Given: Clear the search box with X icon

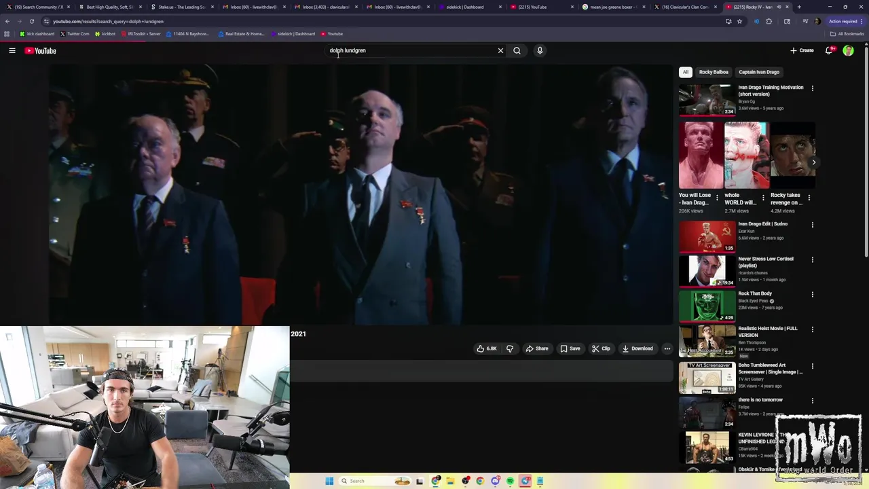Looking at the screenshot, I should tap(500, 50).
